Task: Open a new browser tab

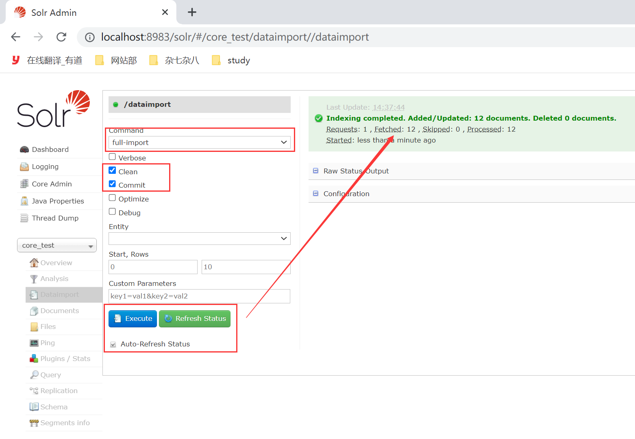Action: pyautogui.click(x=192, y=12)
